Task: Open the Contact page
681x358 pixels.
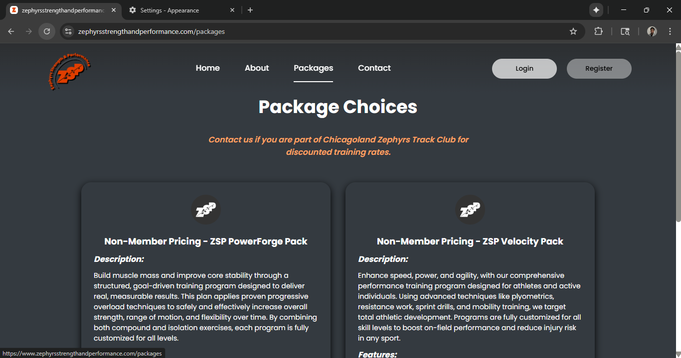Action: [374, 68]
